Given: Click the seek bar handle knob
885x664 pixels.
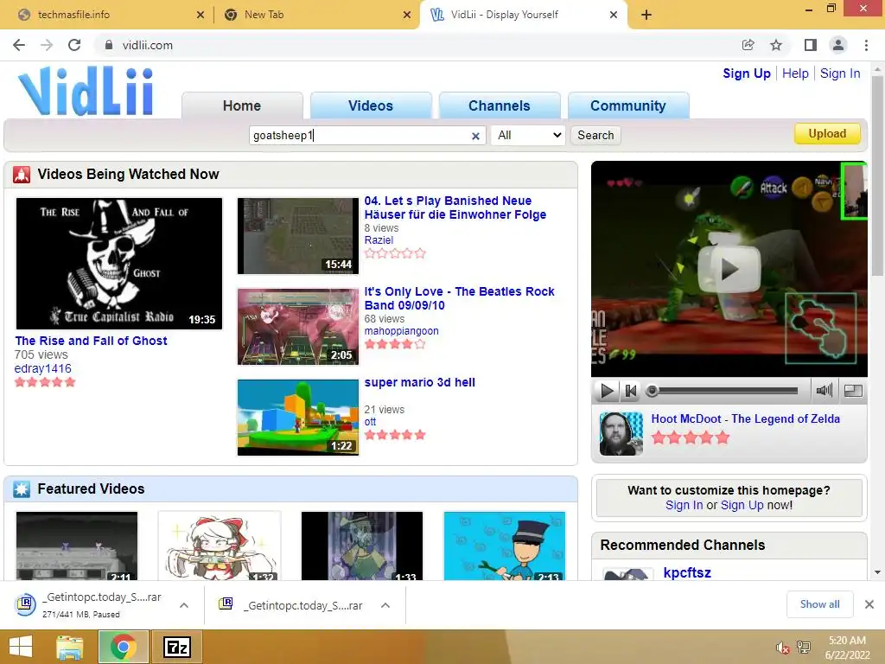Looking at the screenshot, I should click(x=652, y=391).
